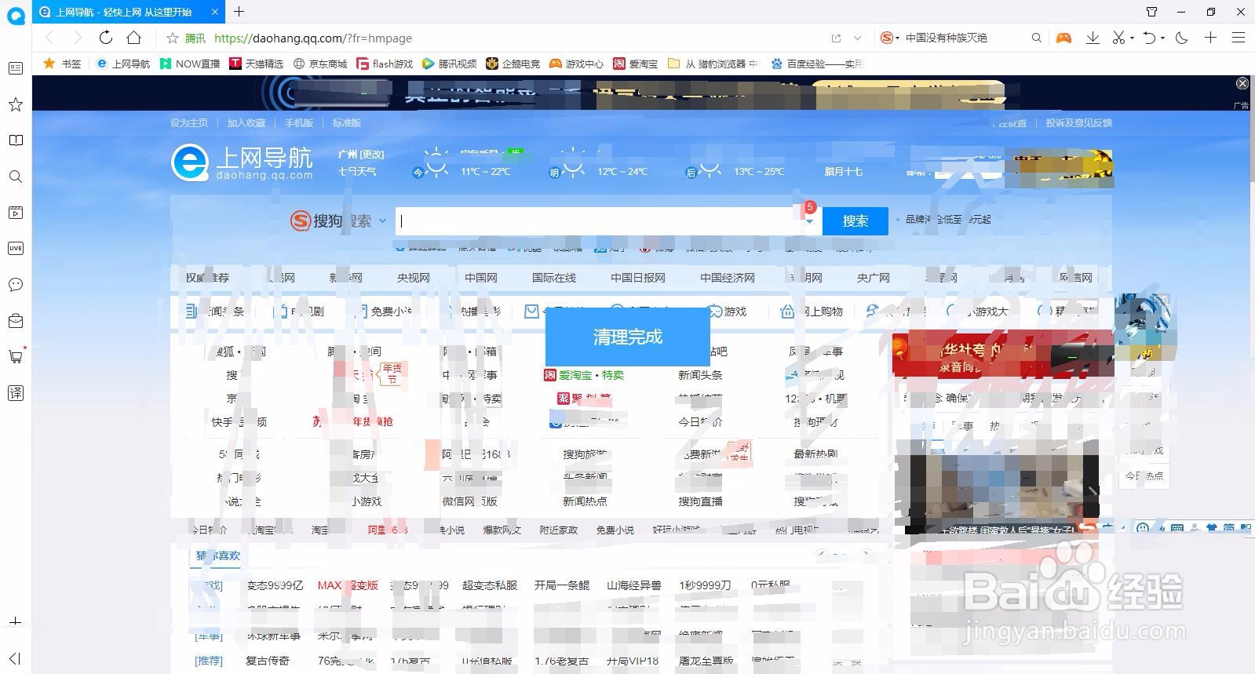Open the browser main menu icon
The height and width of the screenshot is (674, 1255).
[x=1239, y=38]
